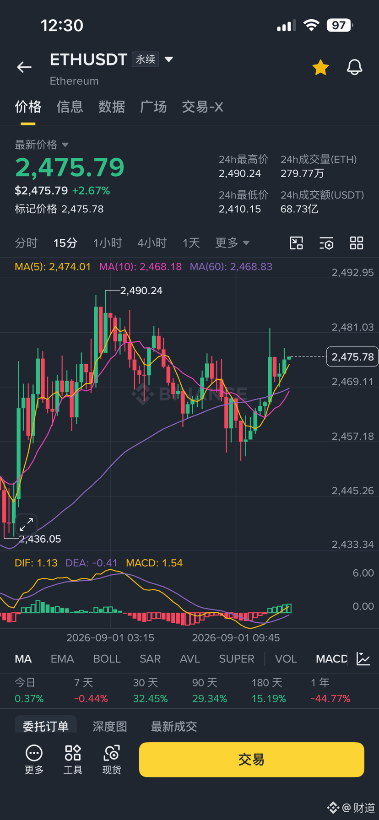379x820 pixels.
Task: Open chart drawing tool icon
Action: coord(297,243)
